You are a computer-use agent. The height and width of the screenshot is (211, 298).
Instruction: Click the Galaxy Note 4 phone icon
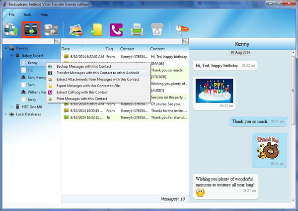[x=17, y=55]
